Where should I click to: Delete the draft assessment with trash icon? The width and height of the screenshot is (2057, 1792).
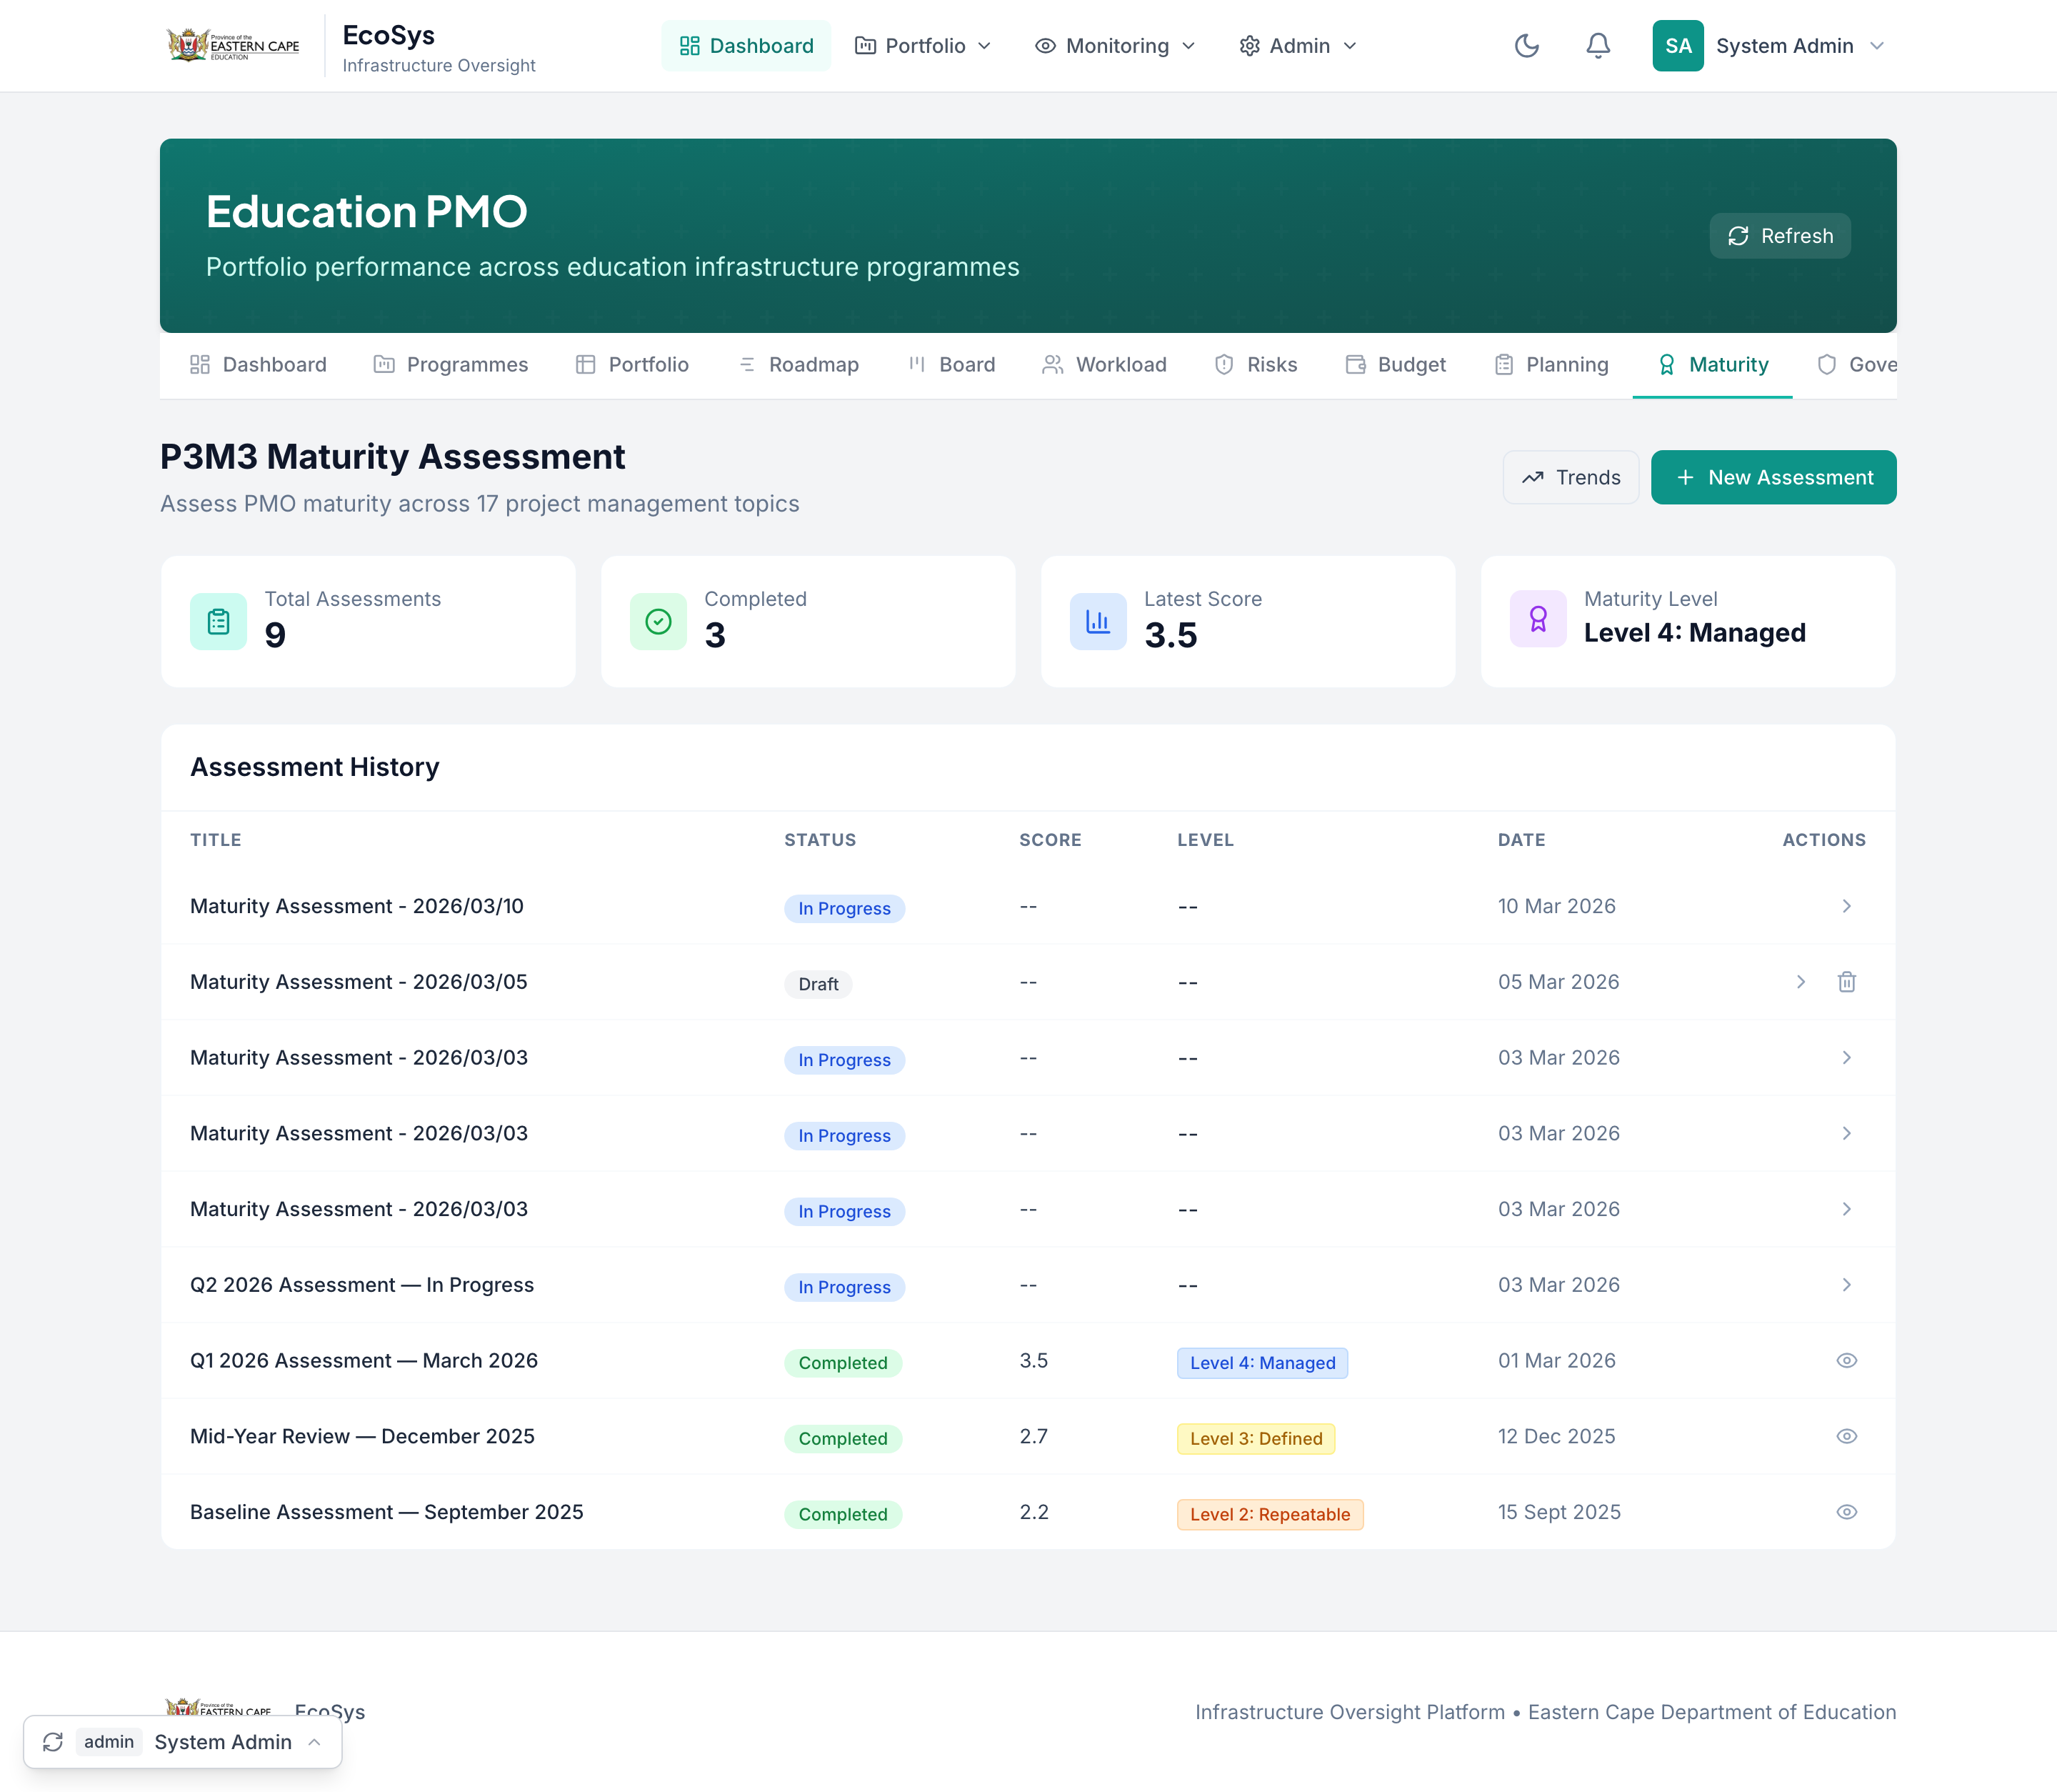(1846, 982)
